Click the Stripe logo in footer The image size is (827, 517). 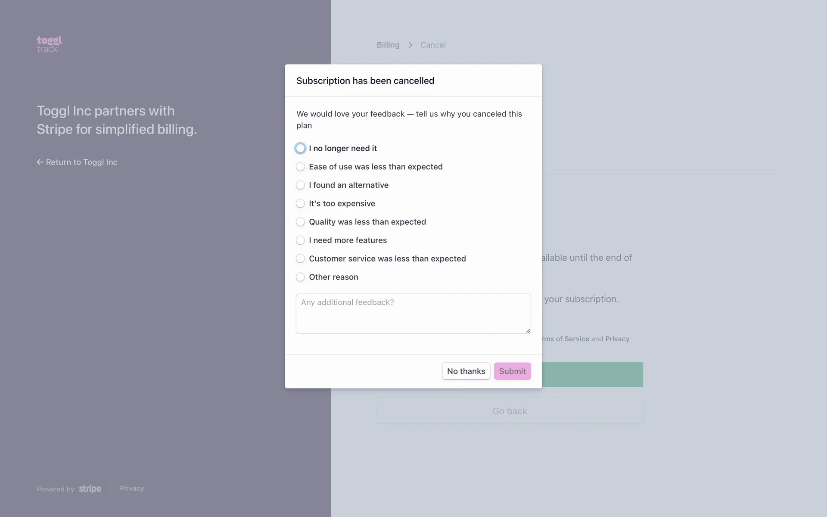click(x=90, y=489)
